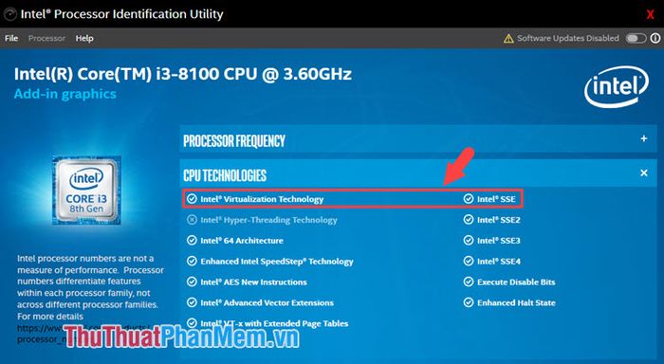Collapse CPU Technologies using its X button
Screen dimensions: 664x364
coord(644,173)
